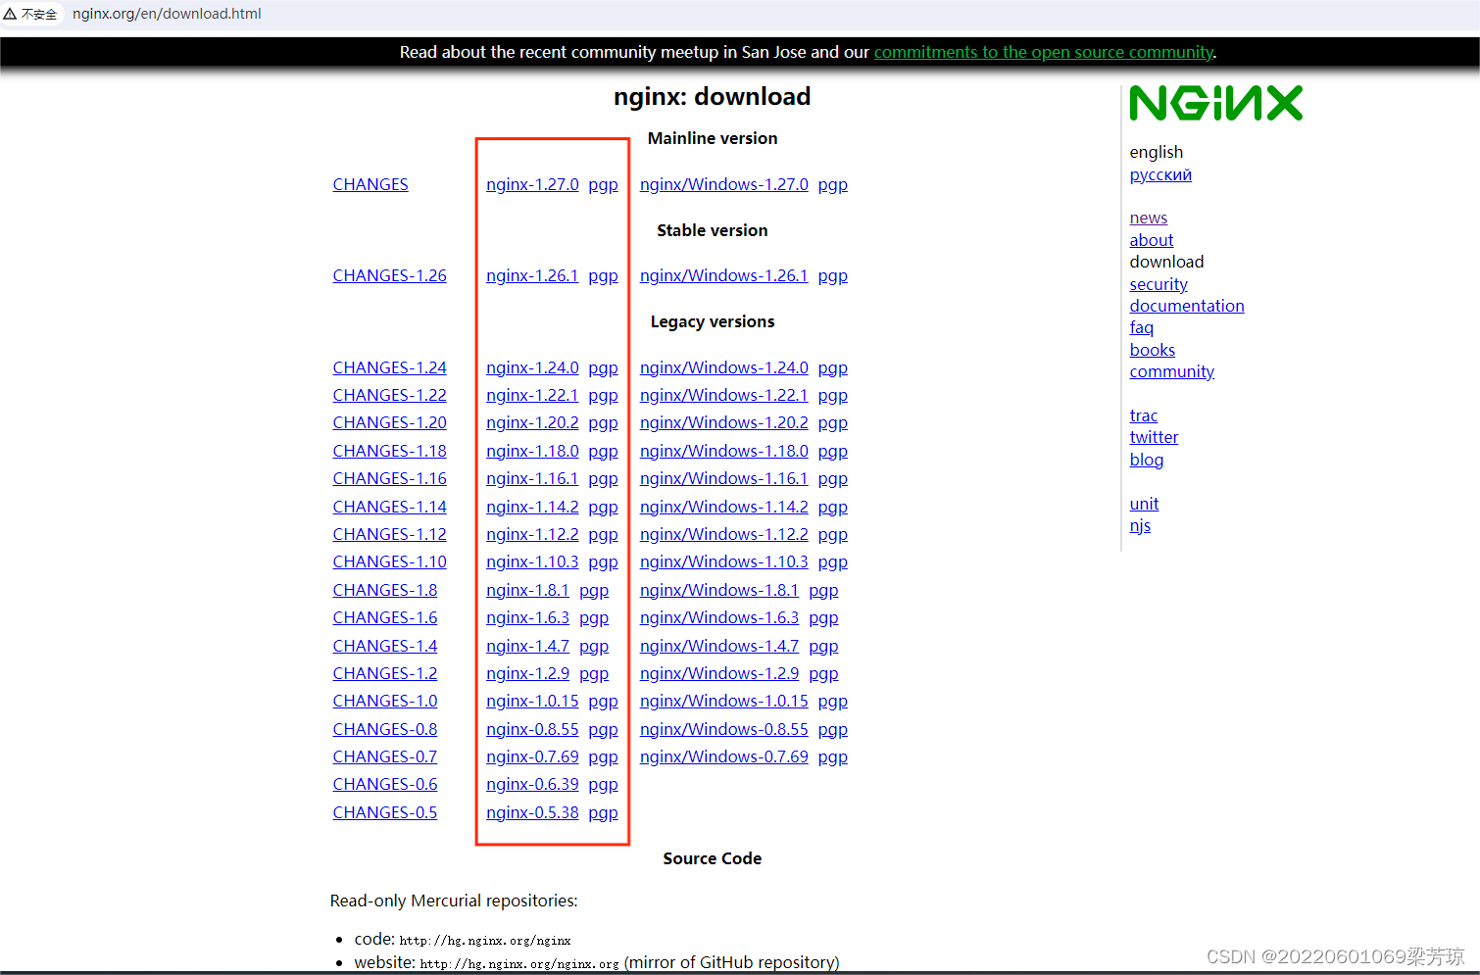1480x975 pixels.
Task: Download legacy nginx-1.24.0 source
Action: [x=532, y=367]
